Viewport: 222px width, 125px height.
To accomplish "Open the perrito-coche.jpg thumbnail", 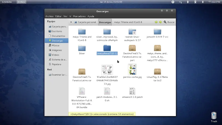I will 132,69.
